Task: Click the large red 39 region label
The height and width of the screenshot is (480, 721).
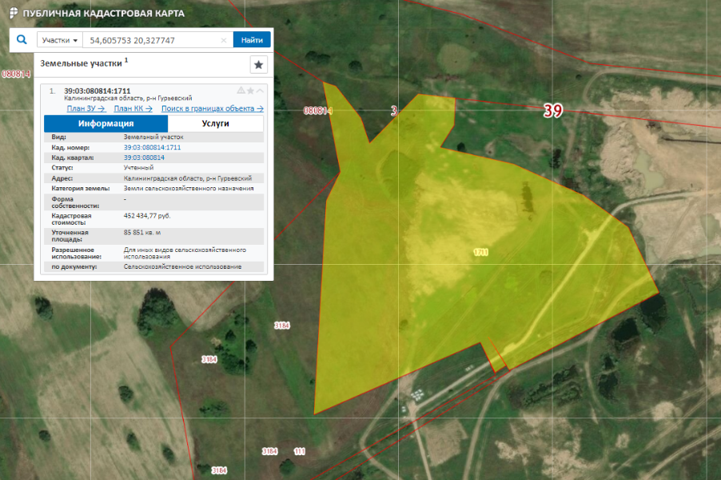Action: [x=553, y=110]
